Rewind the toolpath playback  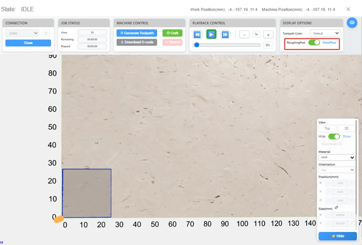(x=197, y=34)
